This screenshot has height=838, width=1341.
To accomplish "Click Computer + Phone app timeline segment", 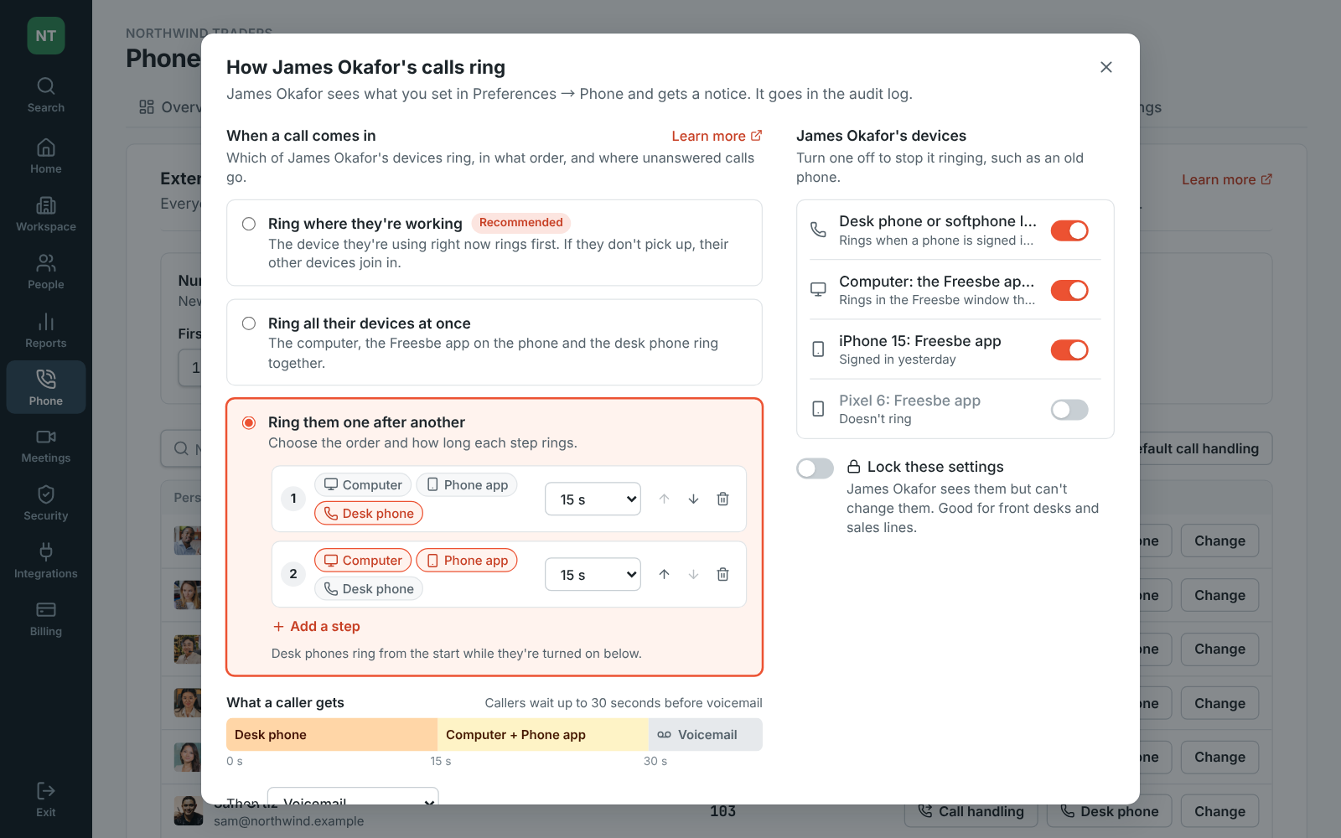I will [x=543, y=734].
